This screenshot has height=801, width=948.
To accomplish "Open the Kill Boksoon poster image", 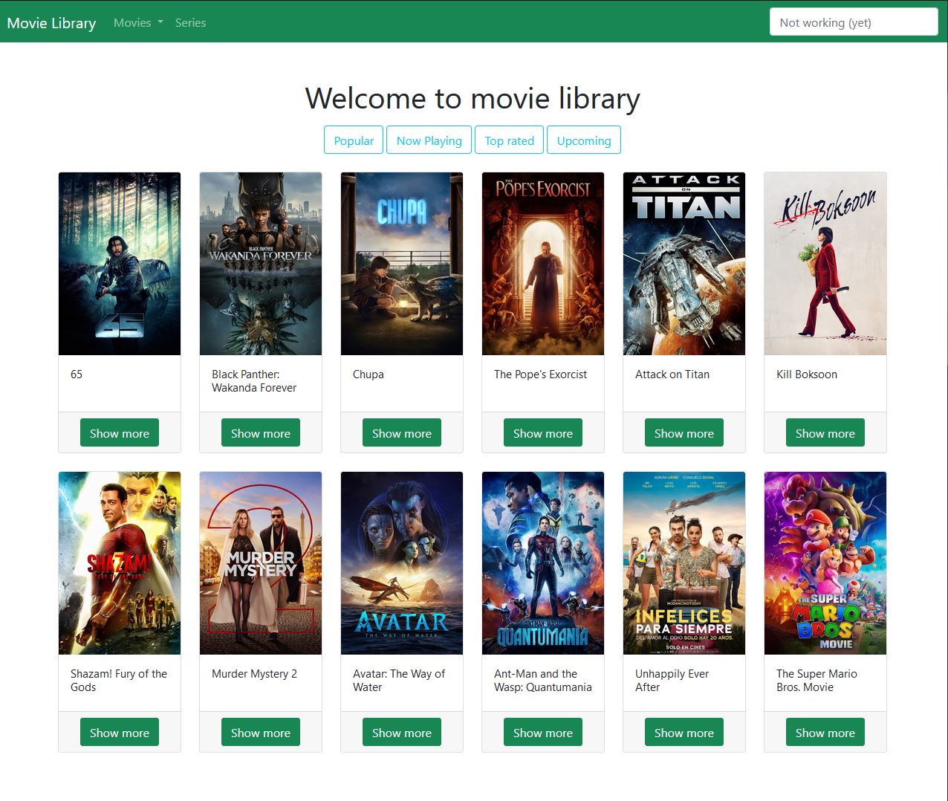I will click(x=825, y=264).
